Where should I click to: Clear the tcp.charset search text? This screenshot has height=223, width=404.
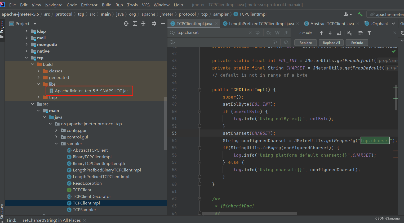coord(250,33)
